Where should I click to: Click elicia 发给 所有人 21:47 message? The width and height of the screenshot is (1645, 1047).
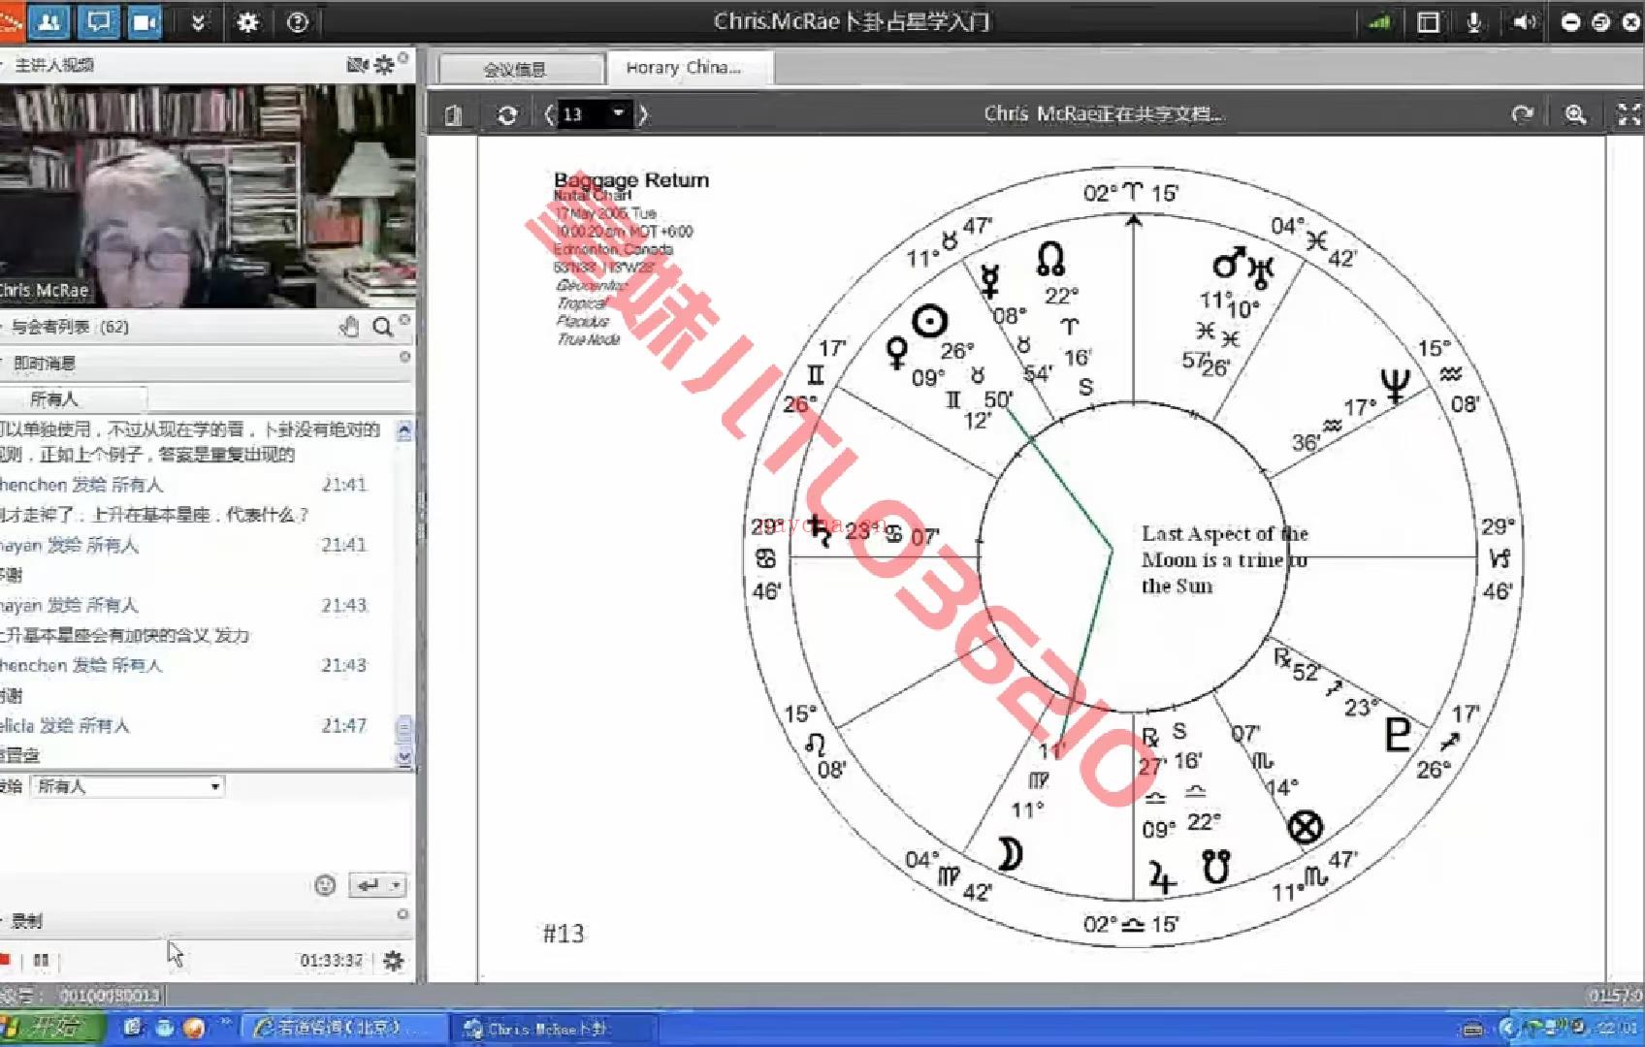[184, 725]
